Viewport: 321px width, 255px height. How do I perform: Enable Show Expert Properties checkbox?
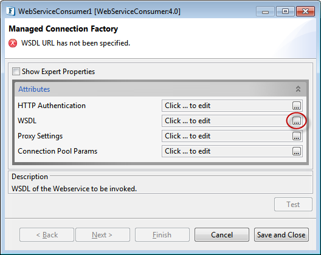(x=16, y=72)
